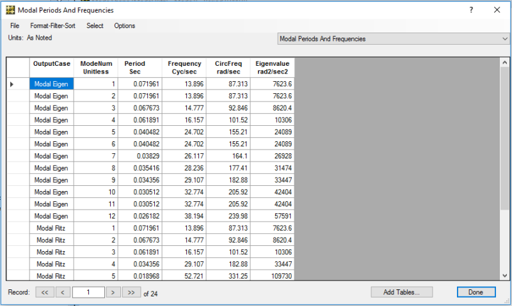The height and width of the screenshot is (306, 512).
Task: Click frequency 26.117 in mode 7 row
Action: pyautogui.click(x=184, y=156)
